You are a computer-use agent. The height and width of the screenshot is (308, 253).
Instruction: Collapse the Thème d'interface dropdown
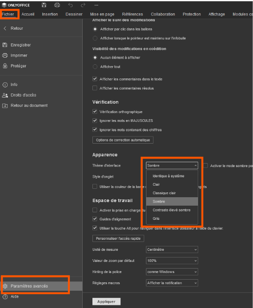(x=172, y=165)
